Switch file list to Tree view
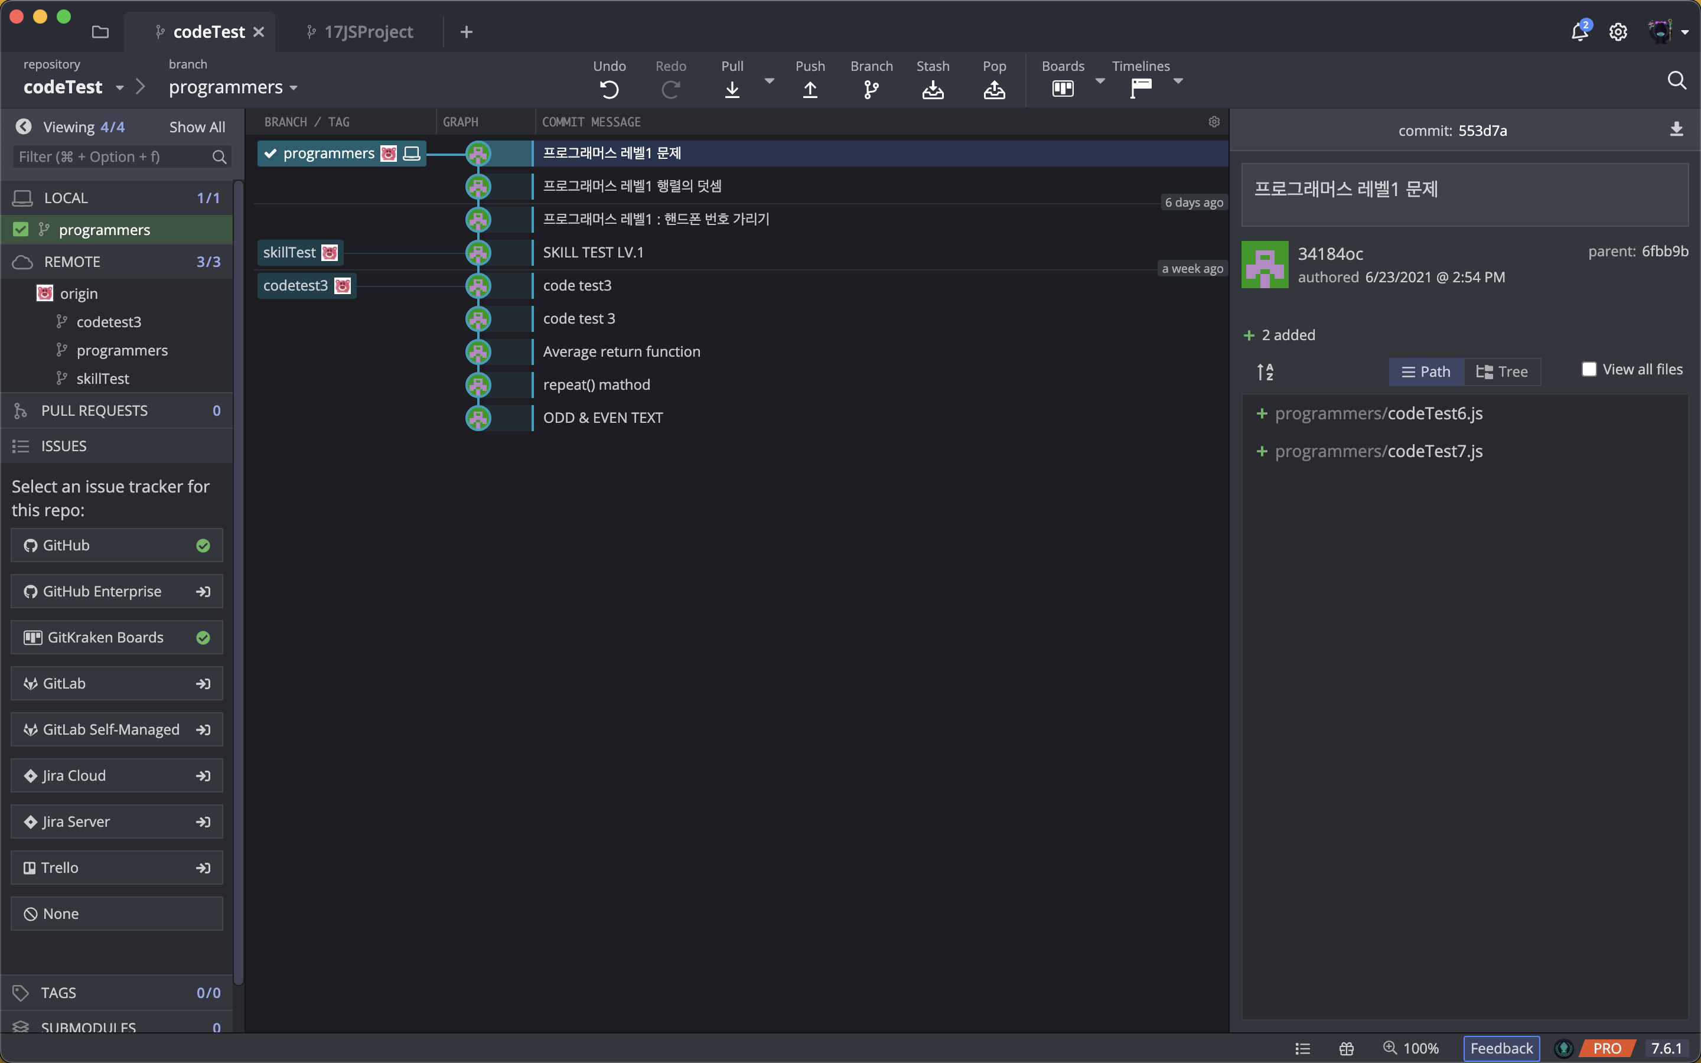1701x1063 pixels. [x=1502, y=371]
